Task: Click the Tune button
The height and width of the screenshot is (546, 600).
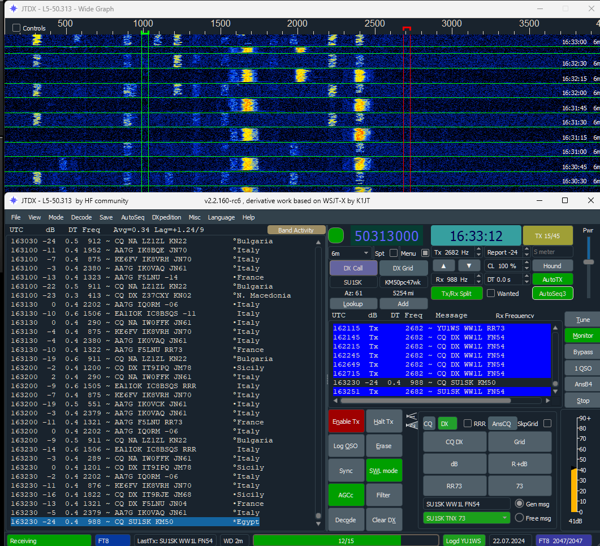Action: click(582, 319)
